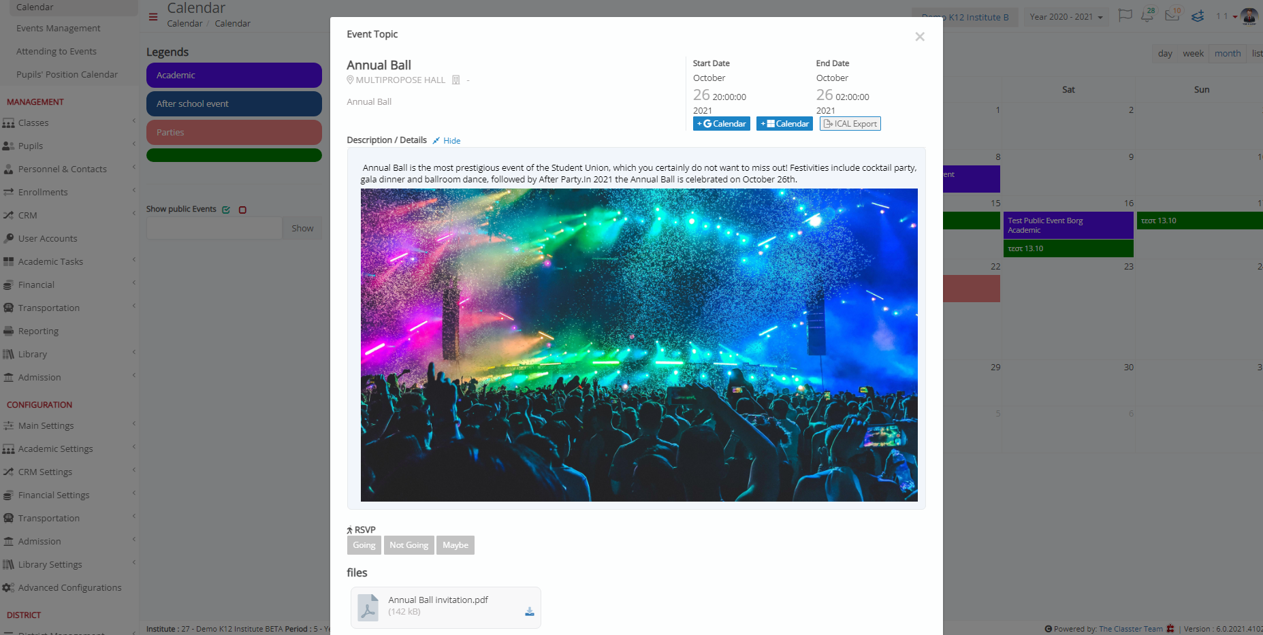Click the After school event legend bar
Image resolution: width=1263 pixels, height=635 pixels.
pyautogui.click(x=234, y=104)
